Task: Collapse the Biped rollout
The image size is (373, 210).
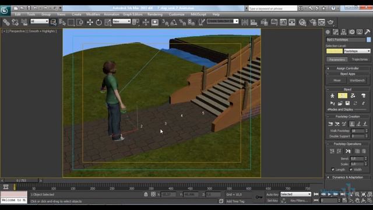Action: (x=347, y=89)
